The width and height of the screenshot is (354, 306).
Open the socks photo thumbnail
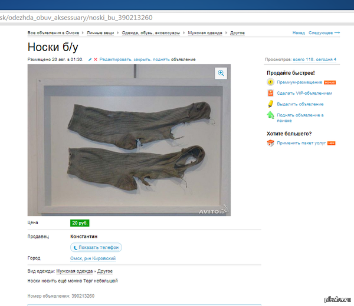tap(129, 140)
